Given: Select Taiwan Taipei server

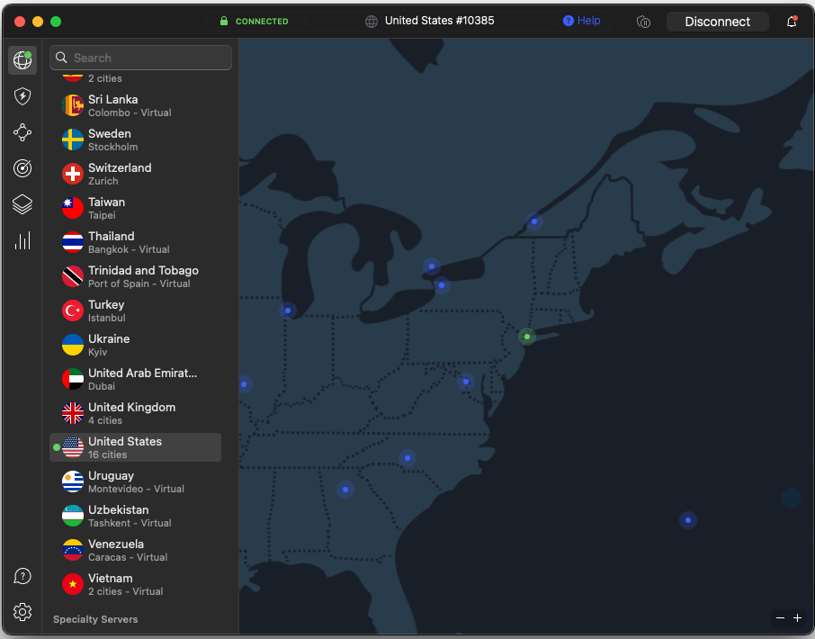Looking at the screenshot, I should pyautogui.click(x=136, y=208).
